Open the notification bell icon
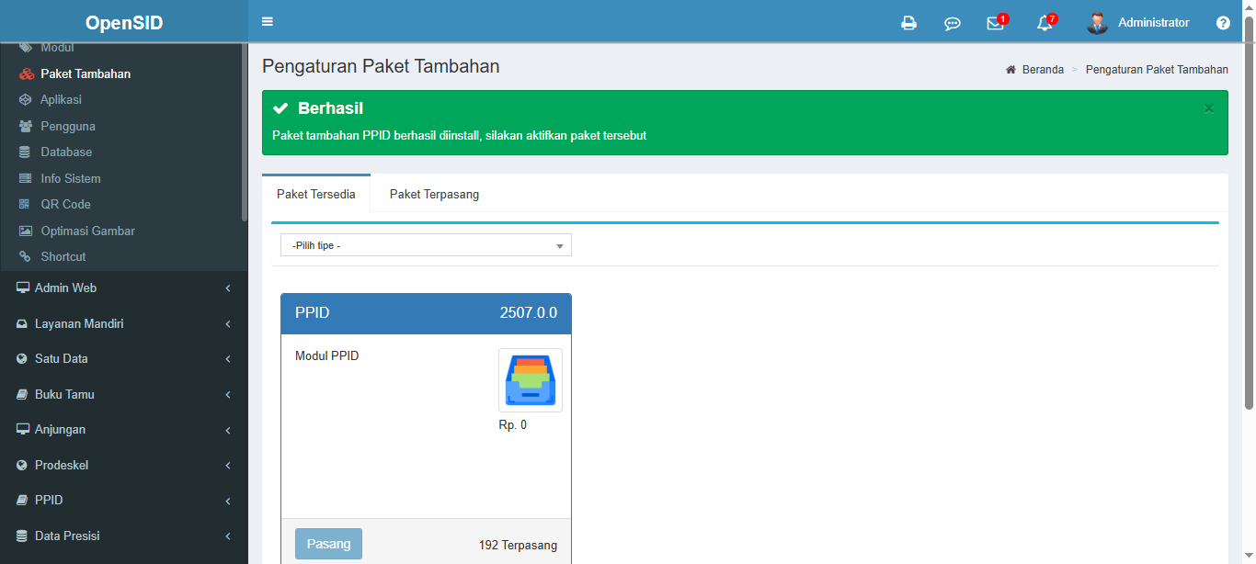Viewport: 1256px width, 564px height. 1045,22
